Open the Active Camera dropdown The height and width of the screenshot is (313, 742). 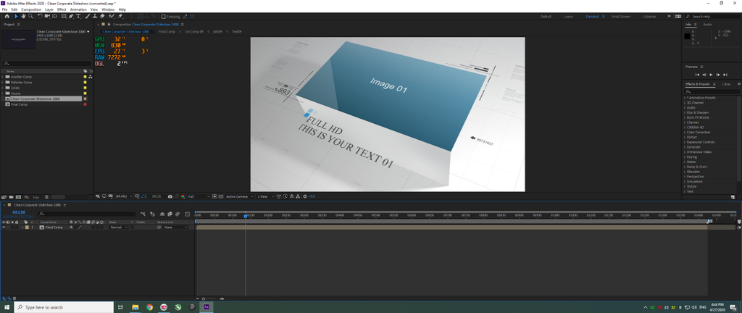click(x=238, y=196)
